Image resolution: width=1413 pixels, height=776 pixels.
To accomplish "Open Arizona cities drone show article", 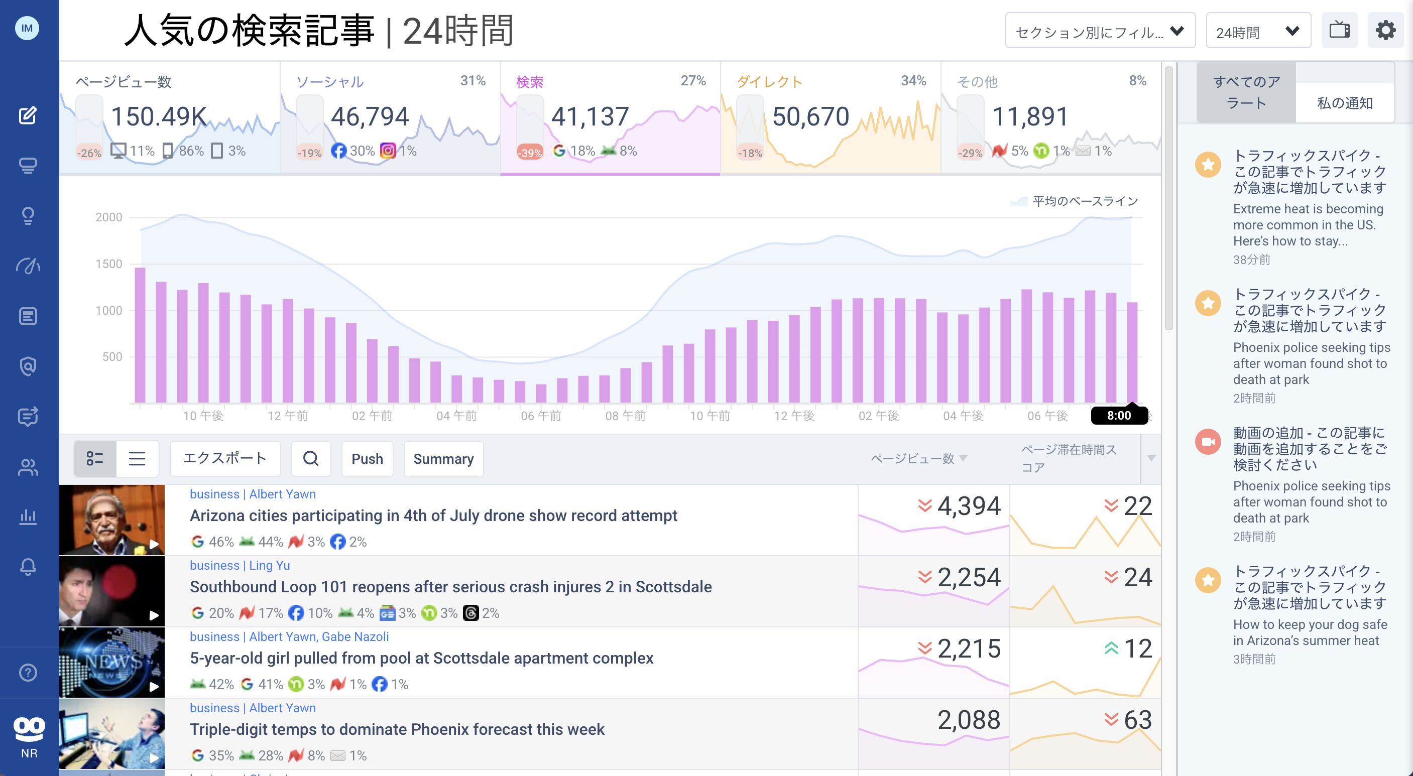I will pos(433,515).
